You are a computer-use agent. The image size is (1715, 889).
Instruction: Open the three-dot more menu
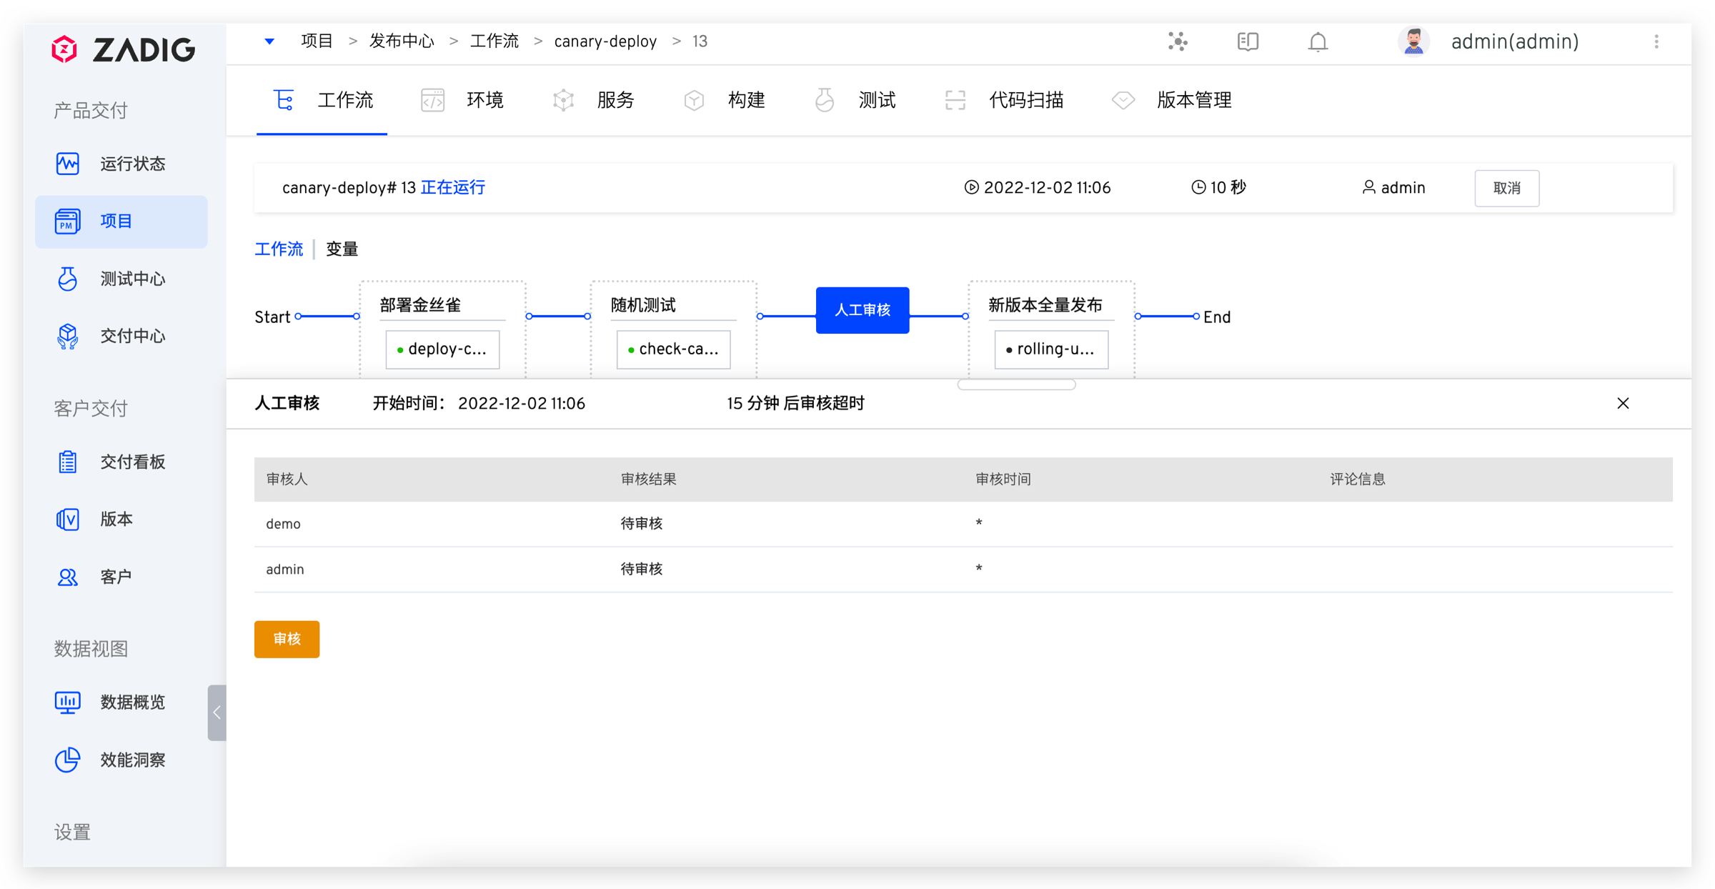coord(1656,42)
